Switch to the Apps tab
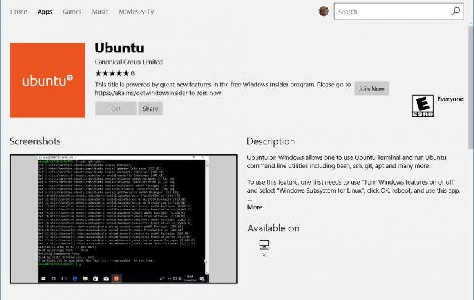Viewport: 474px width, 300px height. (x=44, y=12)
